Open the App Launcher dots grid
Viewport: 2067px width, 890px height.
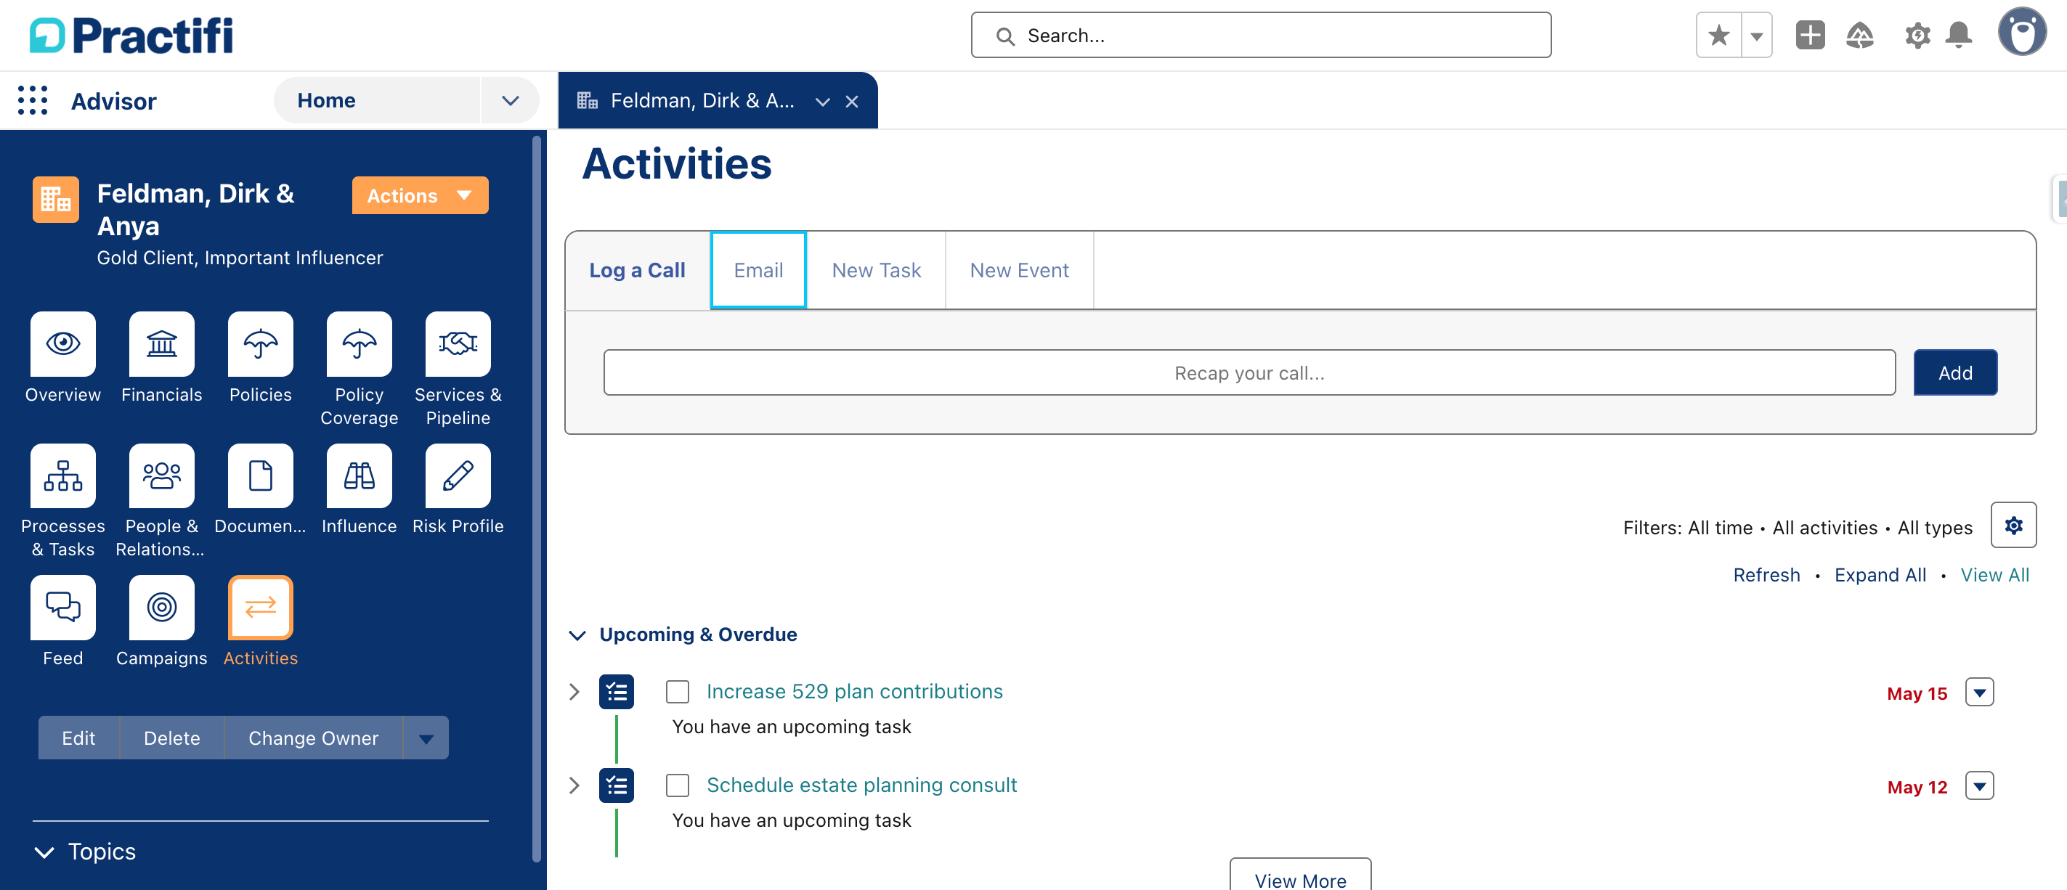tap(33, 100)
